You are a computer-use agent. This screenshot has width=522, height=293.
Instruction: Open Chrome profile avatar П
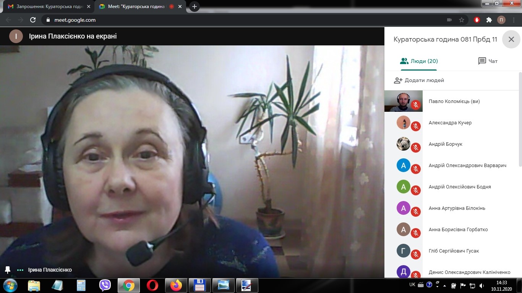(501, 20)
